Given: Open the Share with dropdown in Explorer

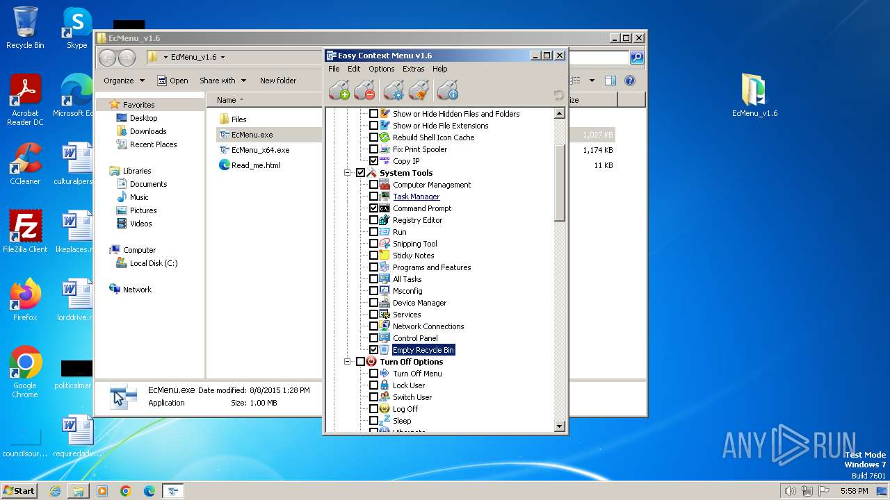Looking at the screenshot, I should pos(222,81).
